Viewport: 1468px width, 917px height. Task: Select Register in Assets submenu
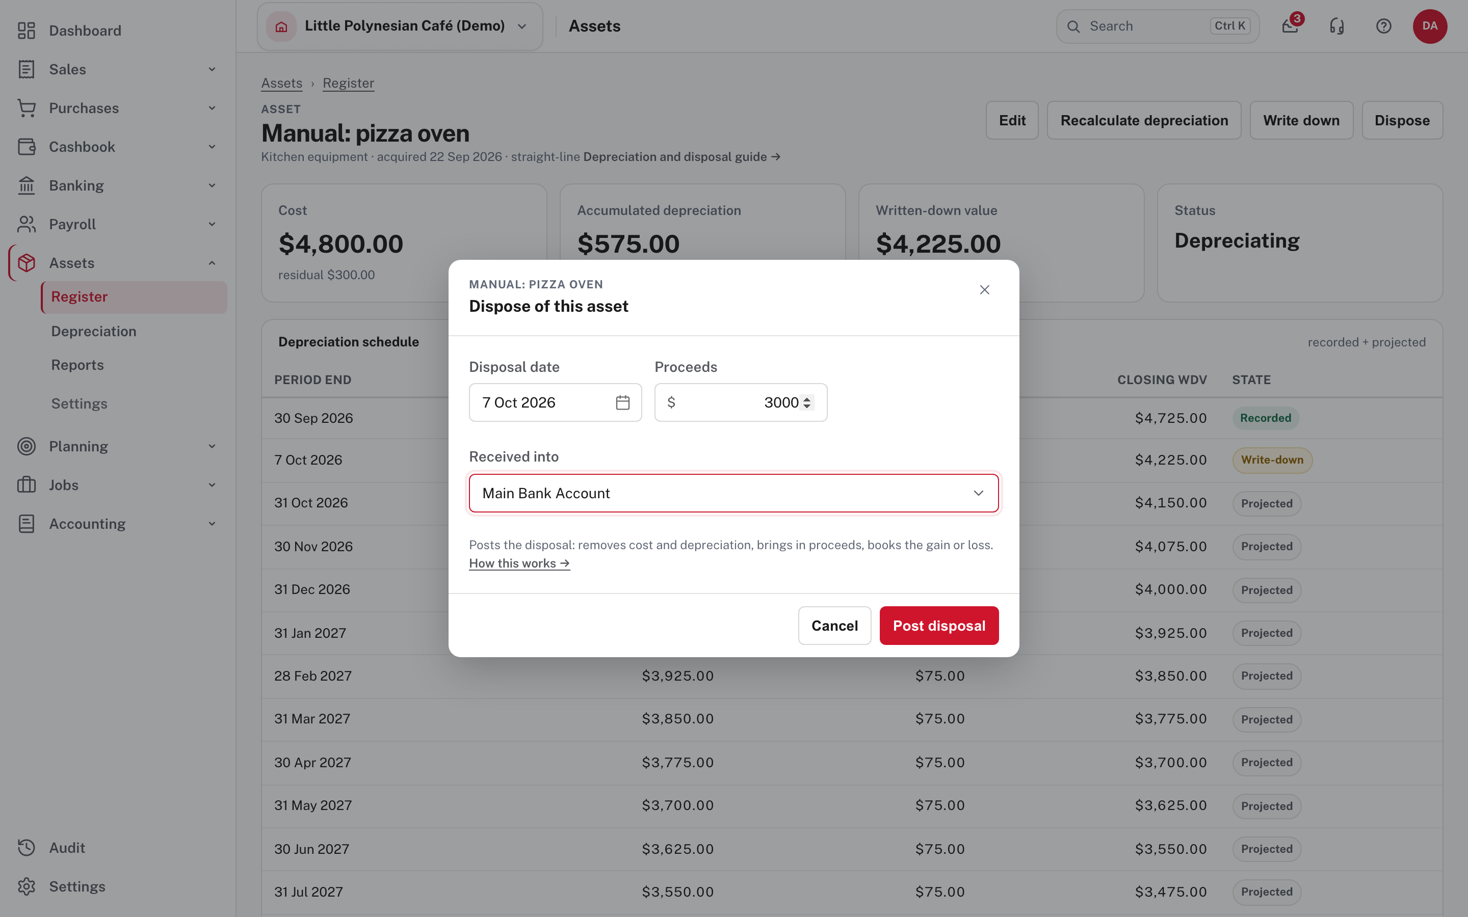pyautogui.click(x=134, y=296)
